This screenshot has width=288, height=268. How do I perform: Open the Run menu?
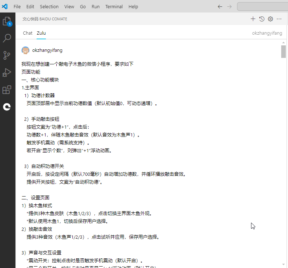tap(95, 6)
